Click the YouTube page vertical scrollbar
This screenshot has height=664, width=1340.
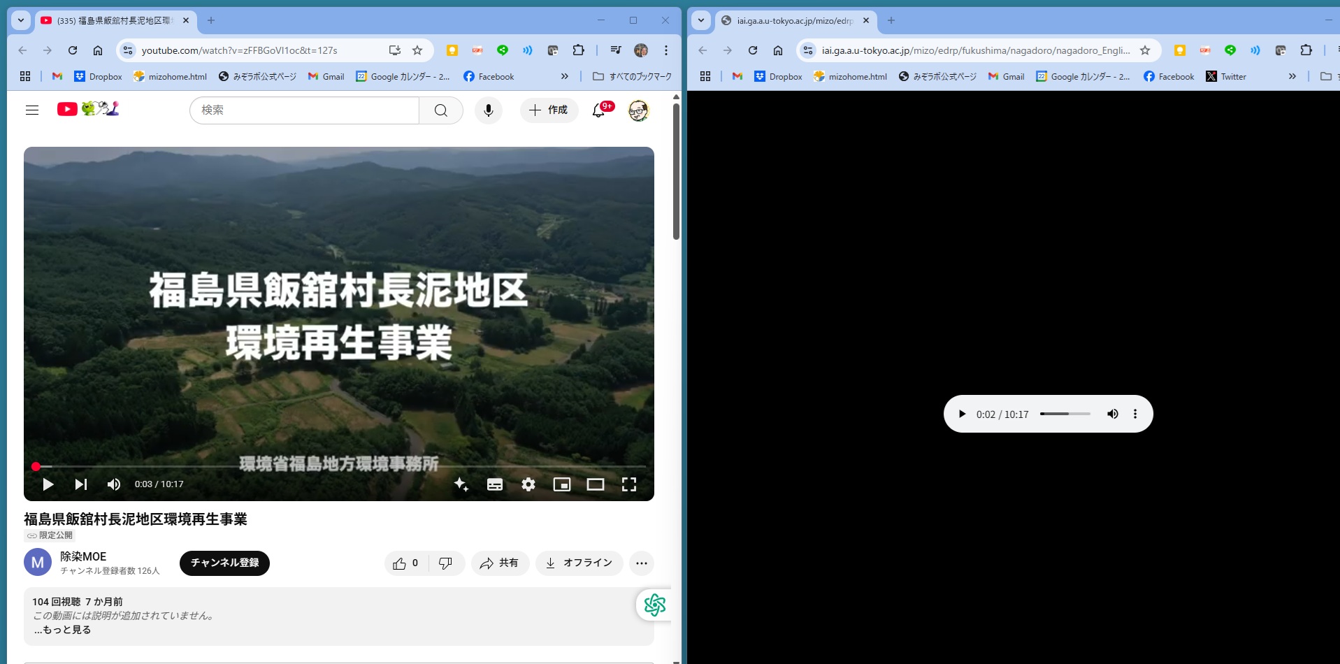(676, 171)
